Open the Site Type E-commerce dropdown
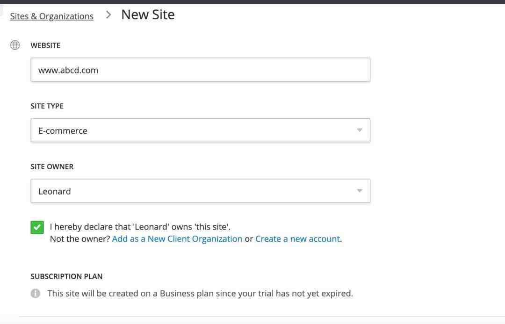 pyautogui.click(x=200, y=130)
